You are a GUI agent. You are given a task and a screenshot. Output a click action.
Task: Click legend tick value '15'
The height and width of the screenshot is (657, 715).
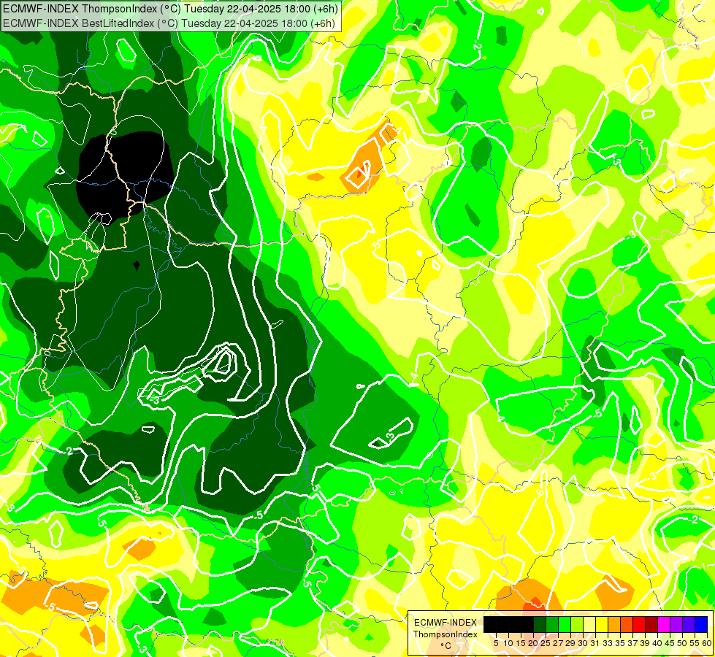(521, 643)
